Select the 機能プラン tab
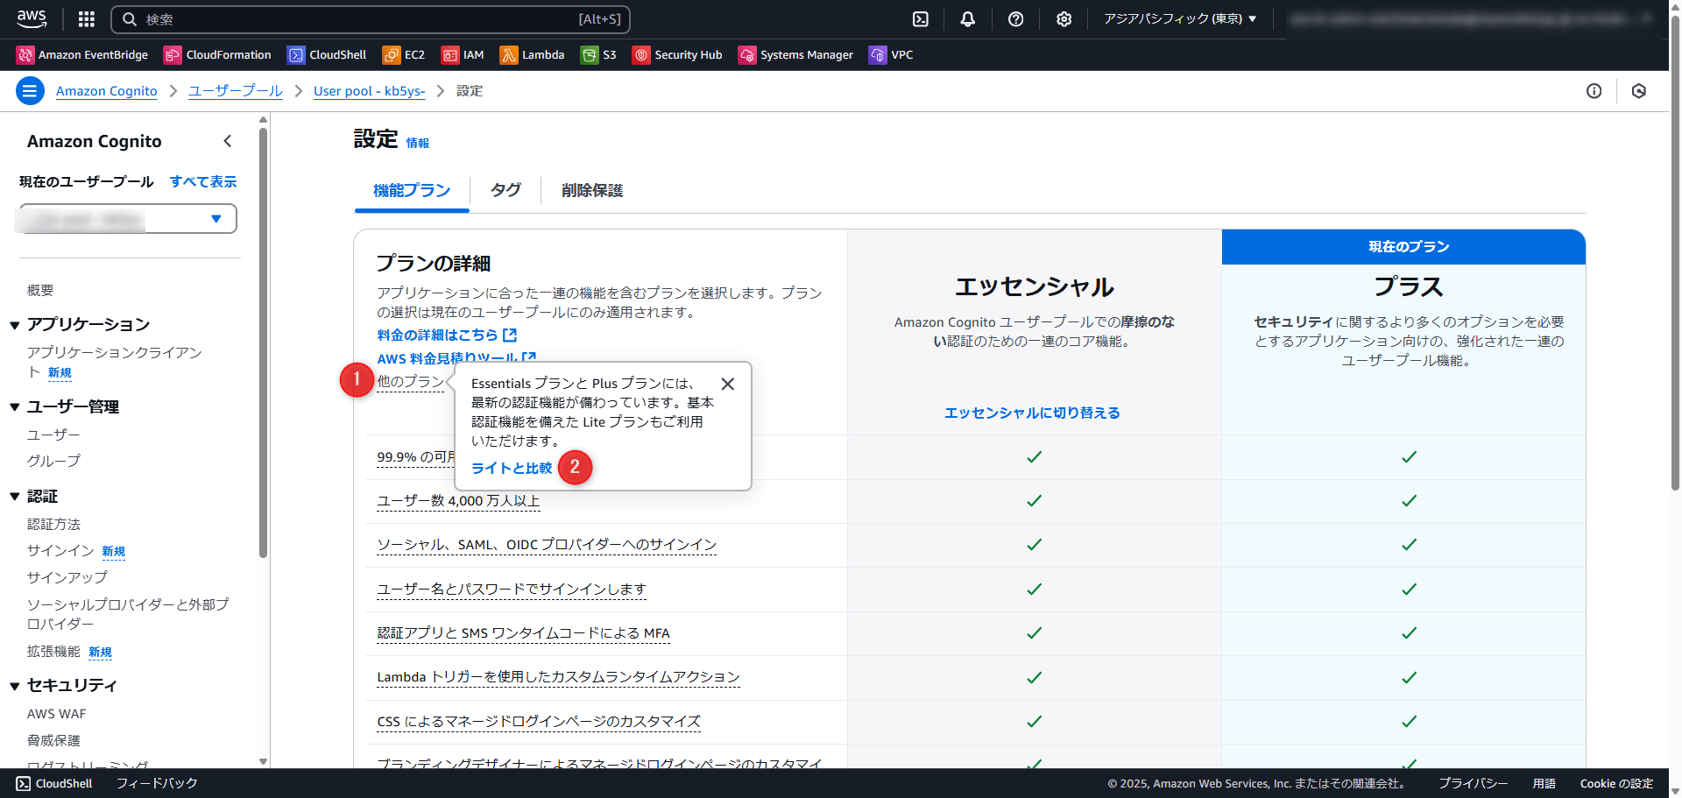 pos(412,190)
